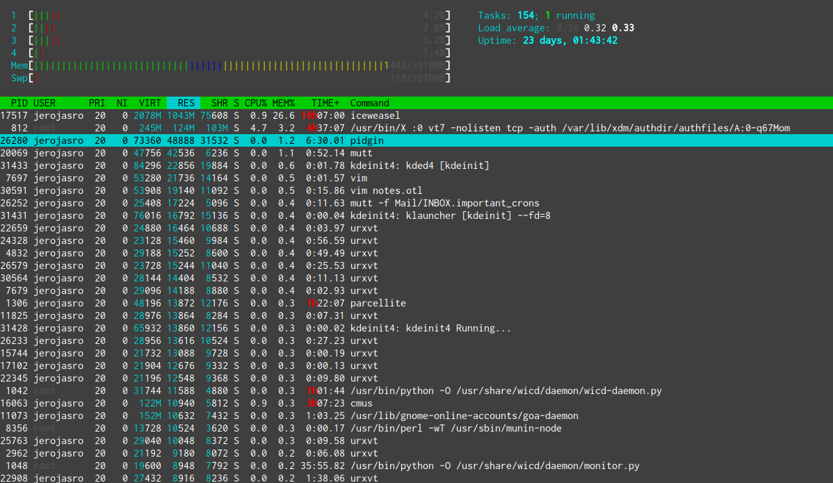This screenshot has height=483, width=833.
Task: Select the iceweasel process row
Action: (416, 115)
